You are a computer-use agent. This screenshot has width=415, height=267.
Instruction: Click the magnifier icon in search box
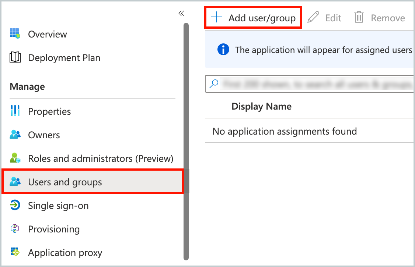point(214,84)
